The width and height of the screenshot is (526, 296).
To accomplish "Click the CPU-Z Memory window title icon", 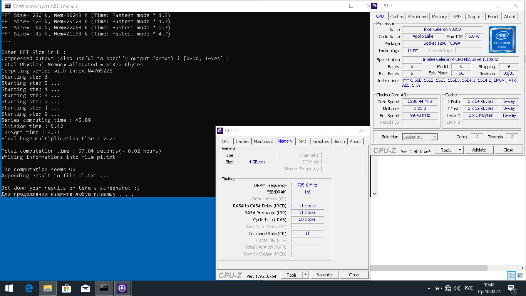I will 220,131.
